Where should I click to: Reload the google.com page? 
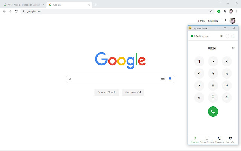pyautogui.click(x=16, y=11)
